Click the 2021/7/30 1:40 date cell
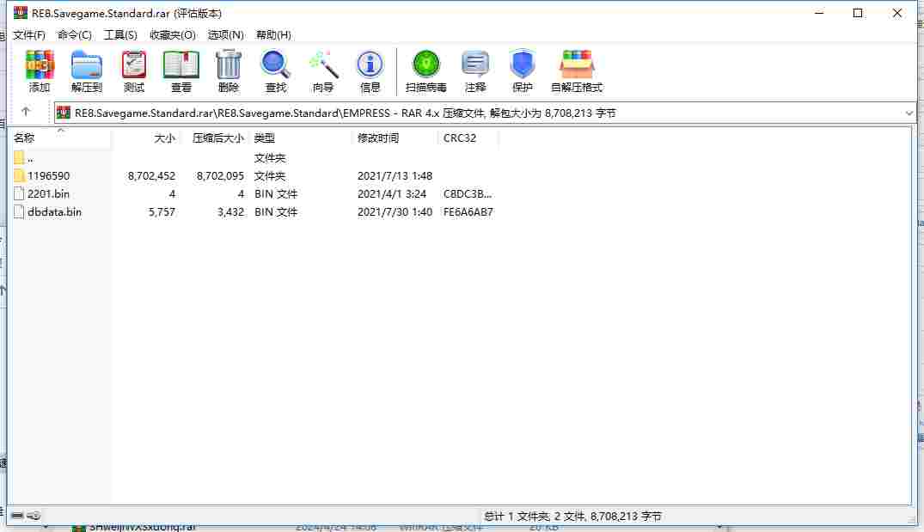 point(395,212)
